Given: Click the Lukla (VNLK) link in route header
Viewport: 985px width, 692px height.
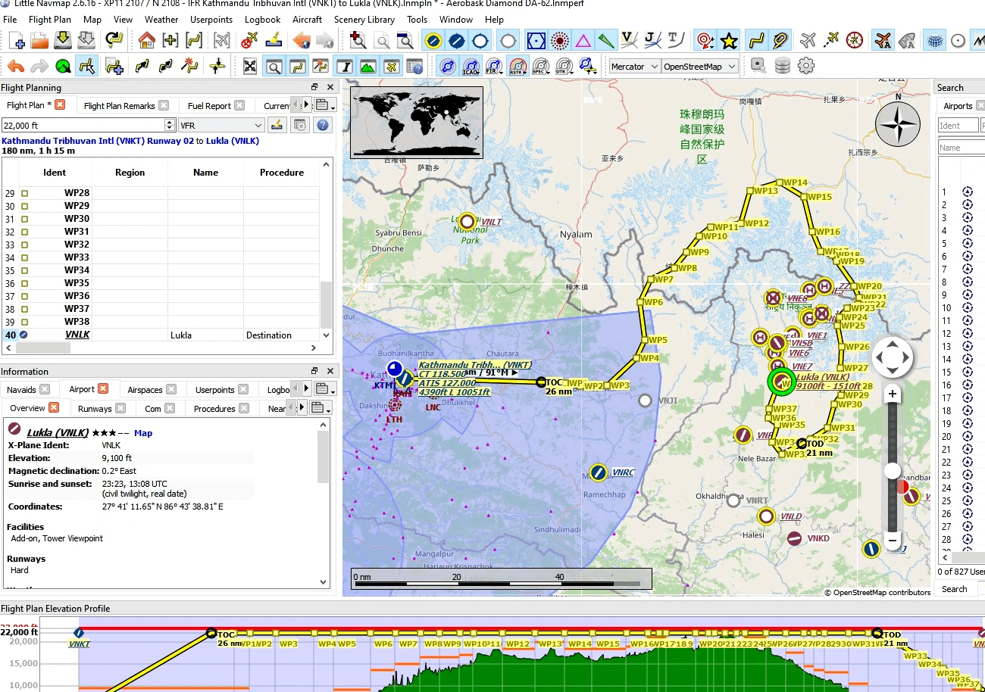Looking at the screenshot, I should coord(233,141).
